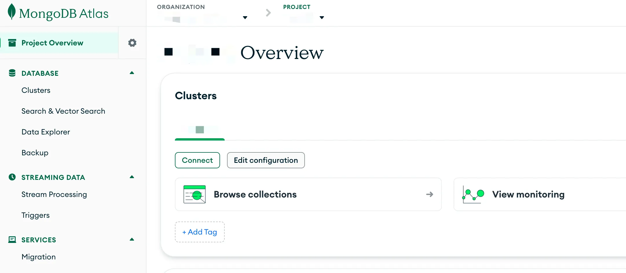Collapse the STREAMING DATA section

[x=132, y=177]
